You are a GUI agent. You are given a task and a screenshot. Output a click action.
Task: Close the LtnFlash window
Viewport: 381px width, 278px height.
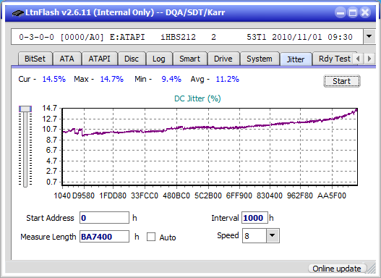[365, 12]
